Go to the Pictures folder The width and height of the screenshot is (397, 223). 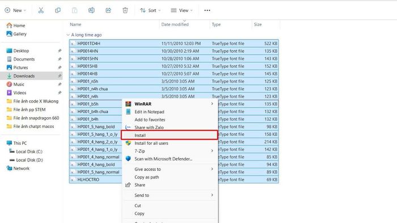17,67
